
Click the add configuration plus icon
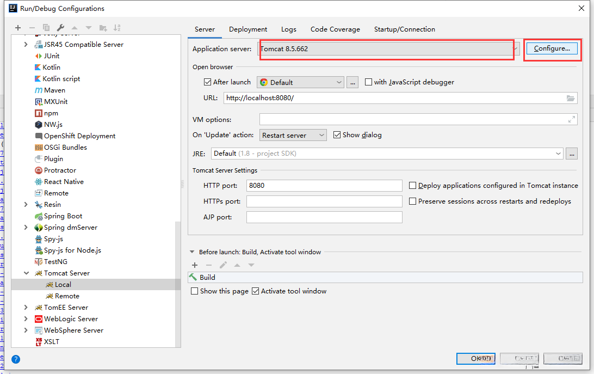click(18, 28)
